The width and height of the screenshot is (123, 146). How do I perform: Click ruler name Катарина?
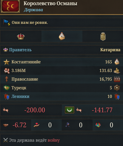[x=110, y=50]
